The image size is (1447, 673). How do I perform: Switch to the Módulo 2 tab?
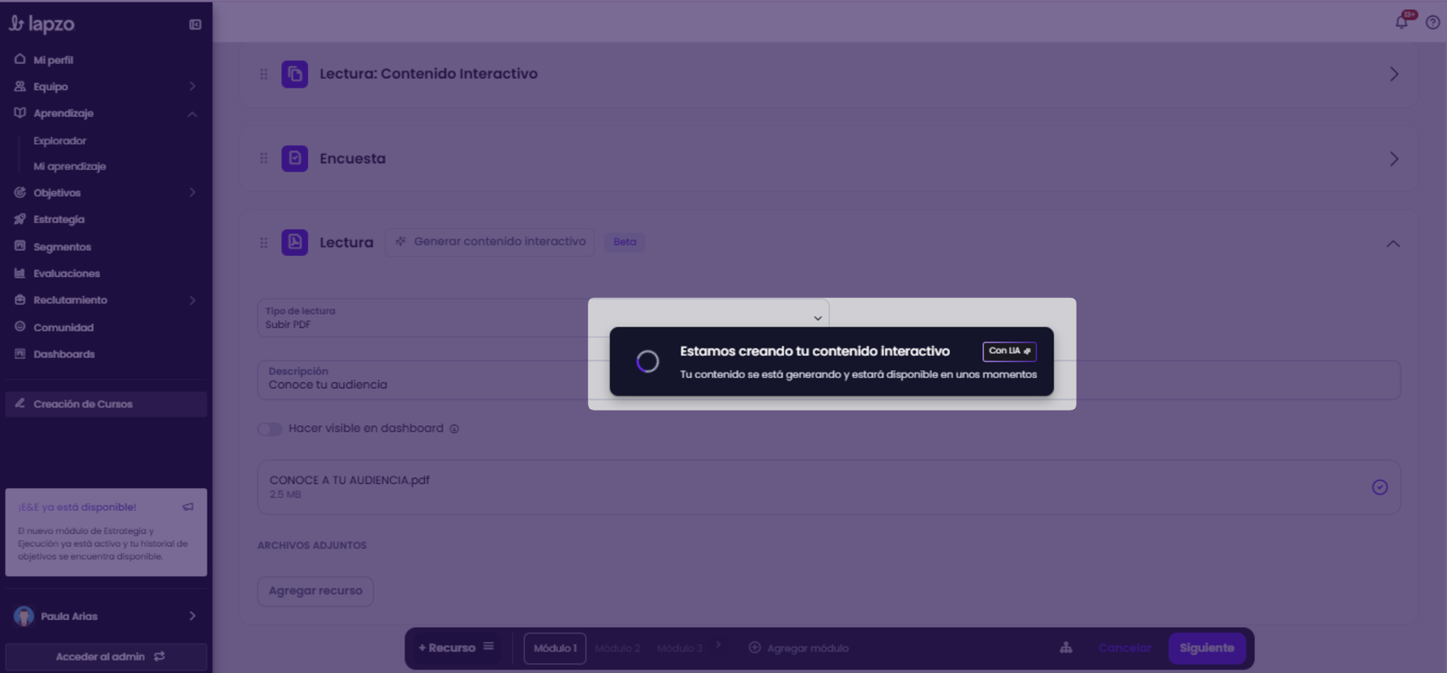[618, 648]
